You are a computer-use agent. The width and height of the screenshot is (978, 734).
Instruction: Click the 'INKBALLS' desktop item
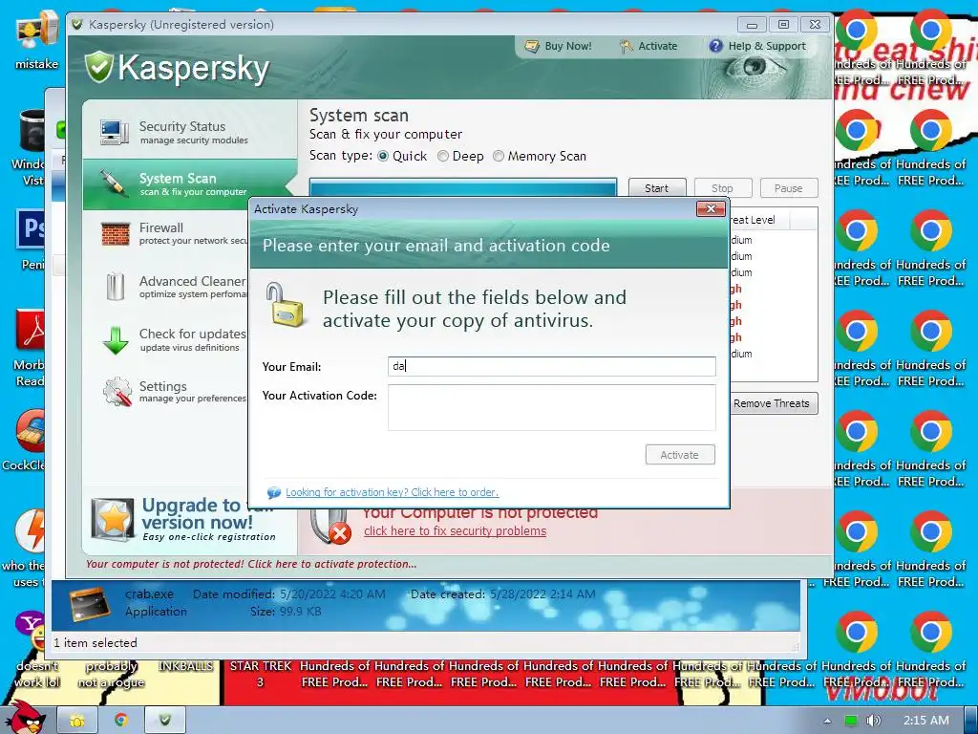185,666
